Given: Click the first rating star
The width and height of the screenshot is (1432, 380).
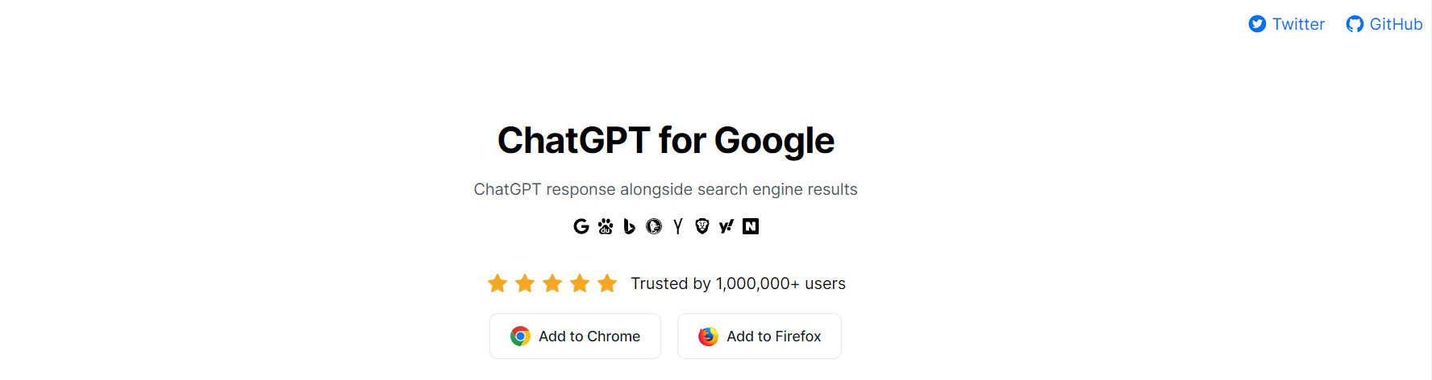Looking at the screenshot, I should [x=497, y=283].
